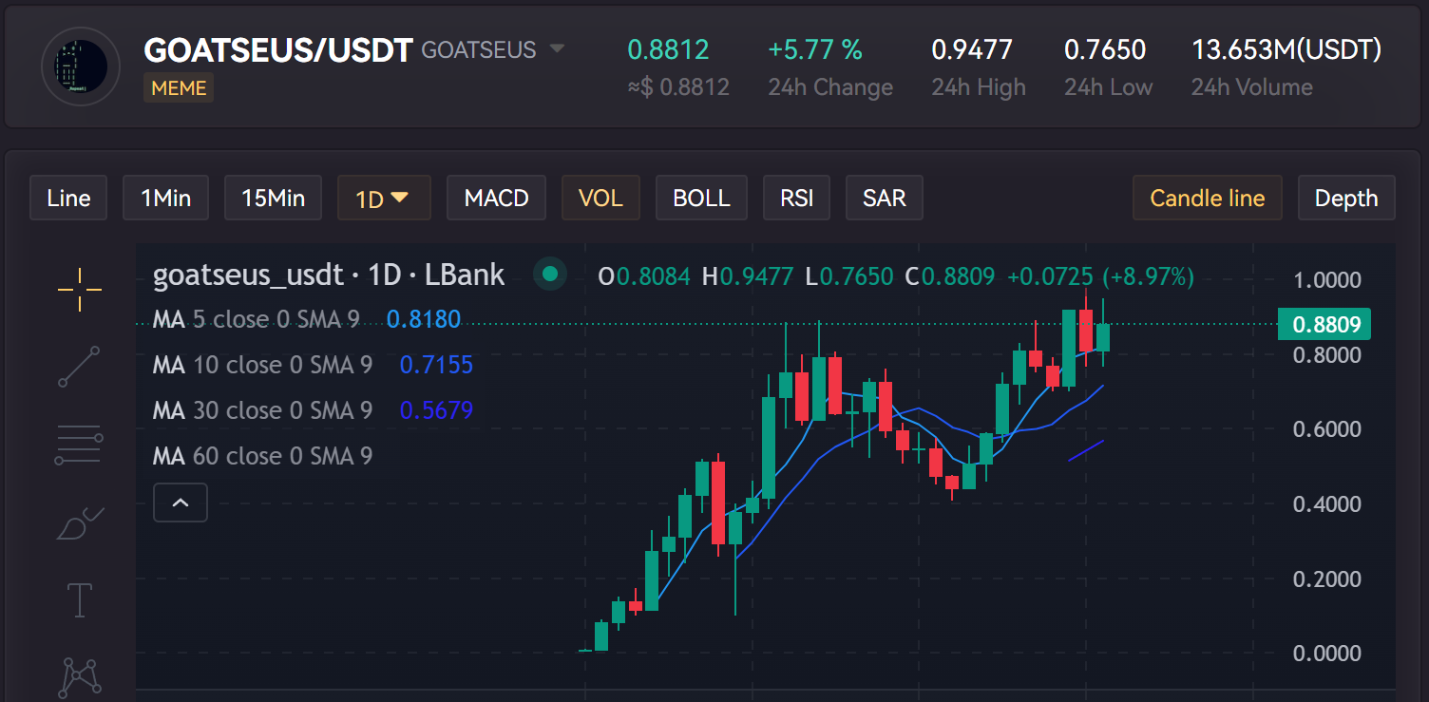Switch to Candle line view
The height and width of the screenshot is (702, 1429).
pyautogui.click(x=1207, y=199)
